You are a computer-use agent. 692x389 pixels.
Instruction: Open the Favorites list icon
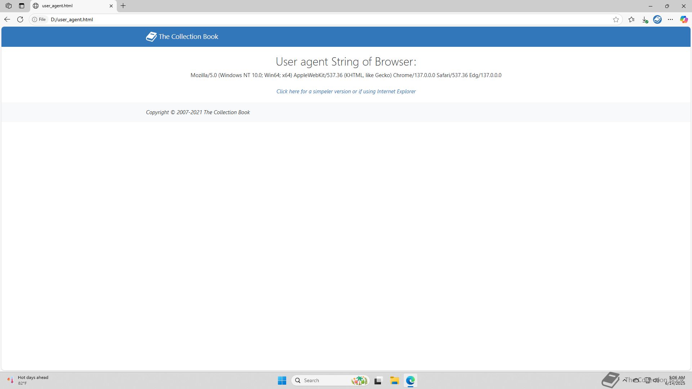631,19
